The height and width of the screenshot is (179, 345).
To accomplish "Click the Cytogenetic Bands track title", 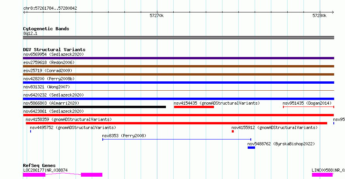I will click(46, 29).
